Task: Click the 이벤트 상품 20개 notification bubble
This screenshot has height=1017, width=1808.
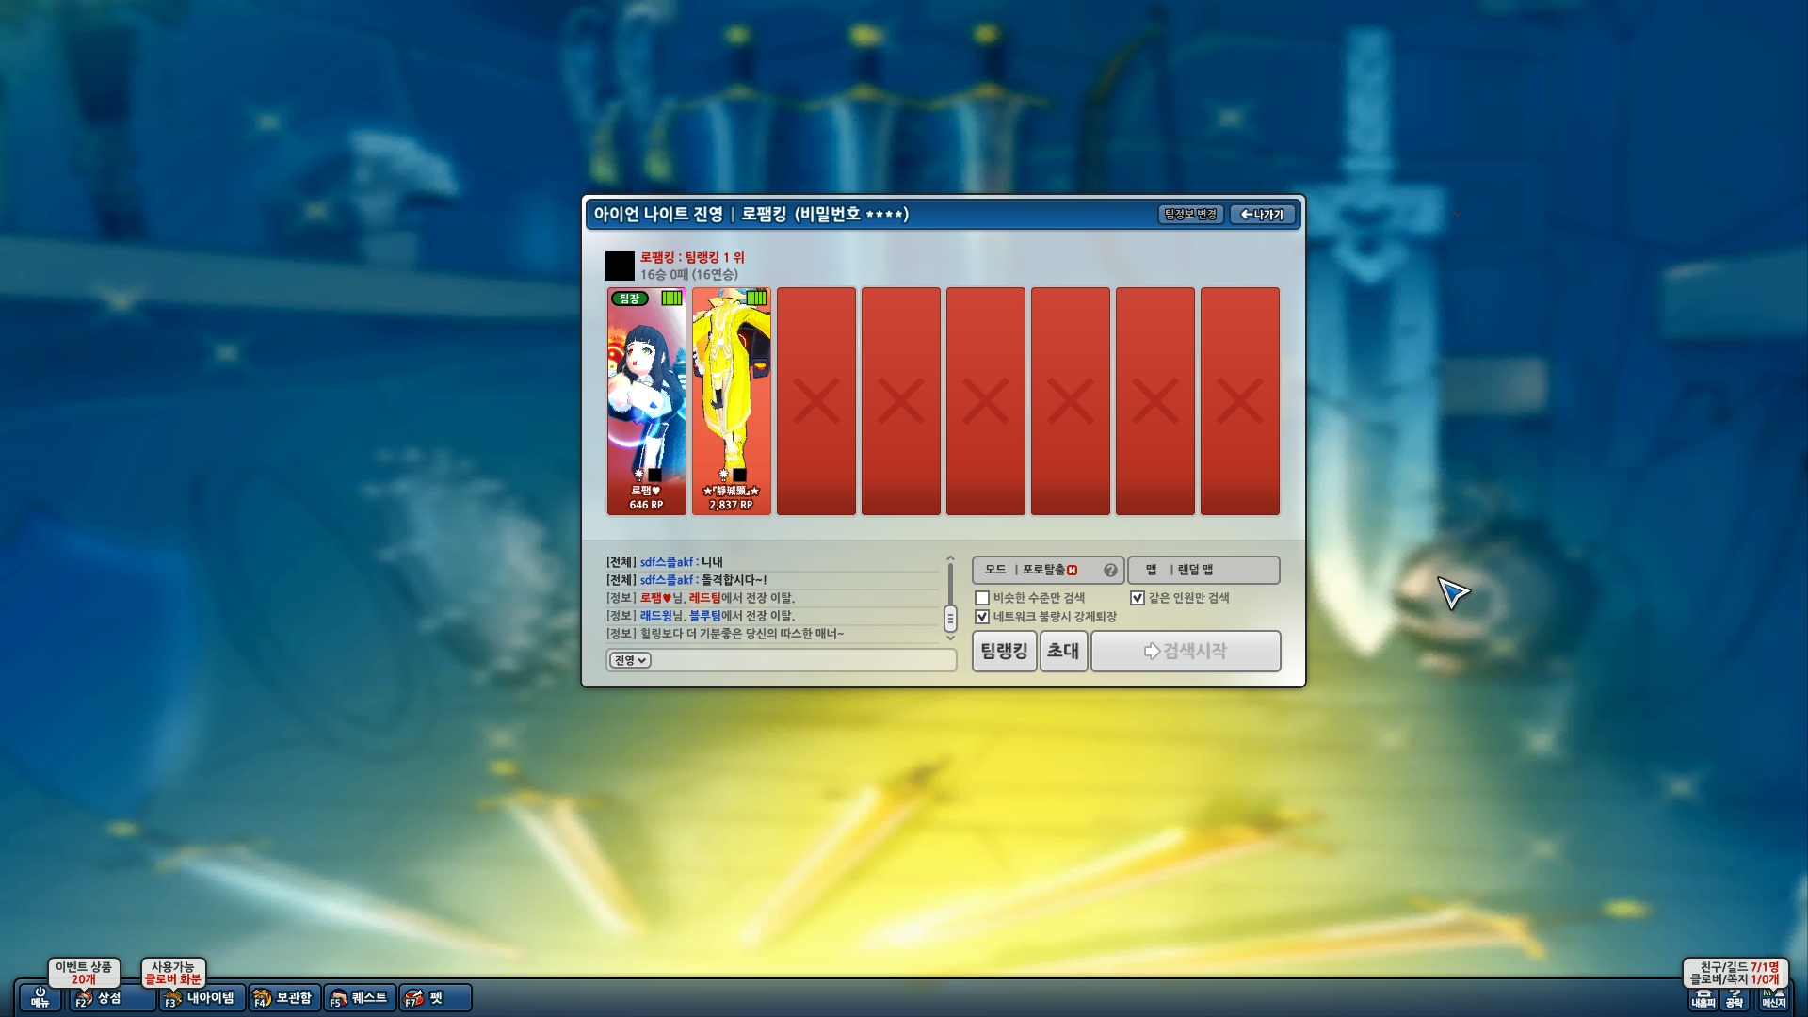Action: coord(84,972)
